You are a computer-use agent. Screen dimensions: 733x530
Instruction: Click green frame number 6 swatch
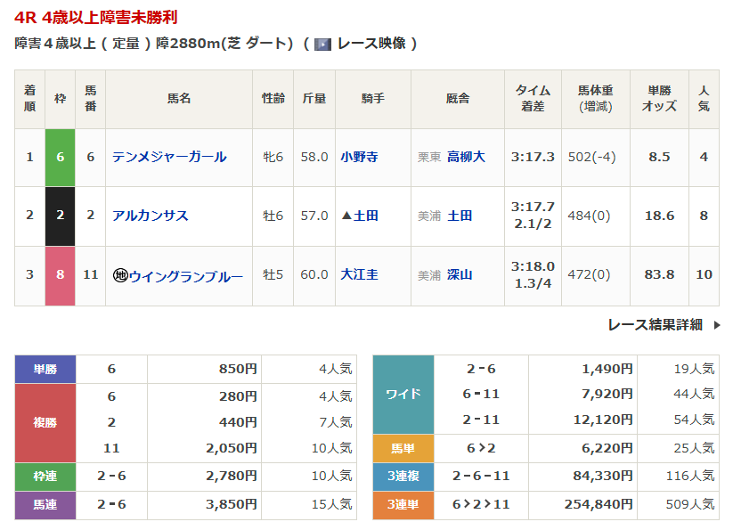click(x=61, y=157)
